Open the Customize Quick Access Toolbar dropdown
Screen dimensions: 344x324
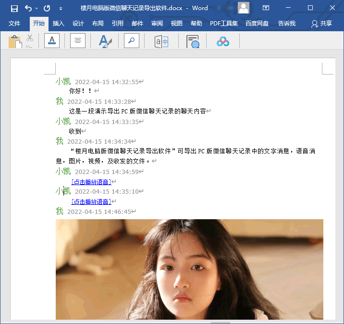point(61,9)
